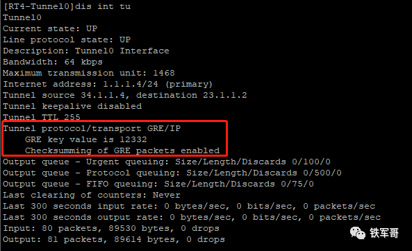Screen dimensions: 412x251
Task: Click the WeChat logo icon in watermark
Action: click(358, 233)
